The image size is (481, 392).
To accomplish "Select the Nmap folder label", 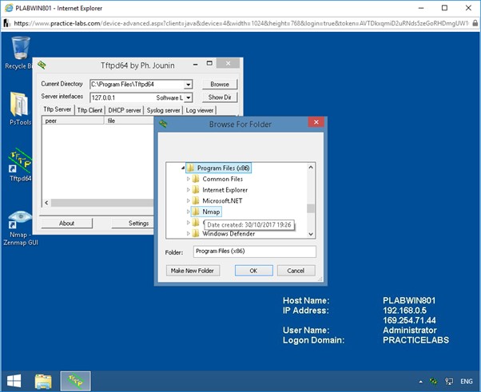I will [x=211, y=212].
